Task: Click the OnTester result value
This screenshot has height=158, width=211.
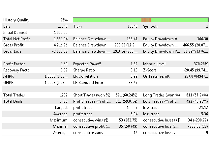Action: pyautogui.click(x=196, y=76)
